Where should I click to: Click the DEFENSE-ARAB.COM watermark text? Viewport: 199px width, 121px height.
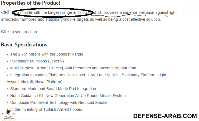(x=165, y=116)
